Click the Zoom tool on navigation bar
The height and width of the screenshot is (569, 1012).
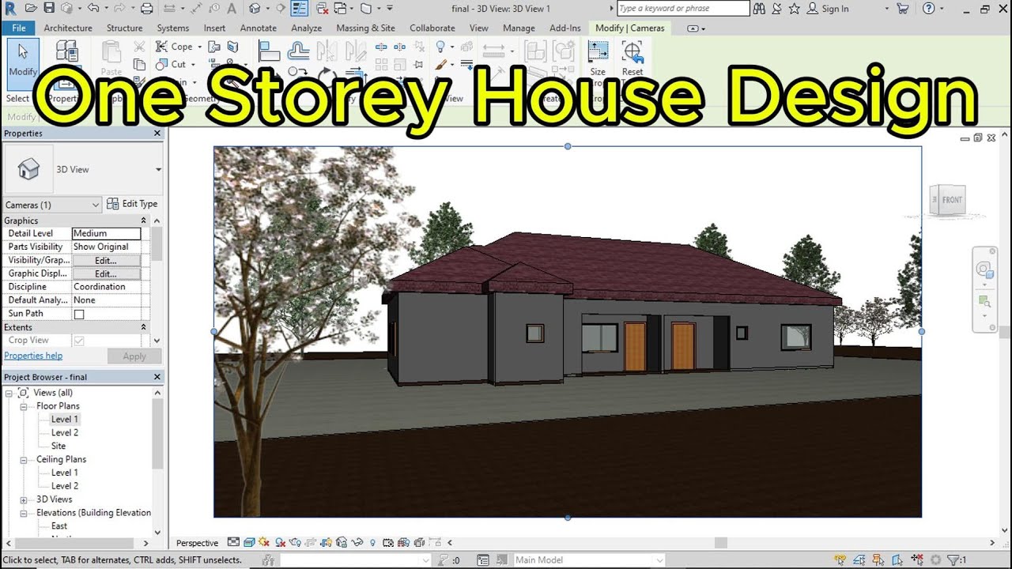pos(984,302)
